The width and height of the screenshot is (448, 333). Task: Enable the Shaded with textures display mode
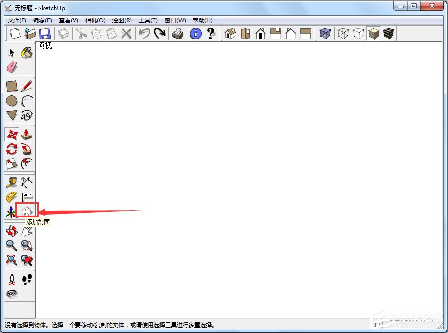point(389,34)
